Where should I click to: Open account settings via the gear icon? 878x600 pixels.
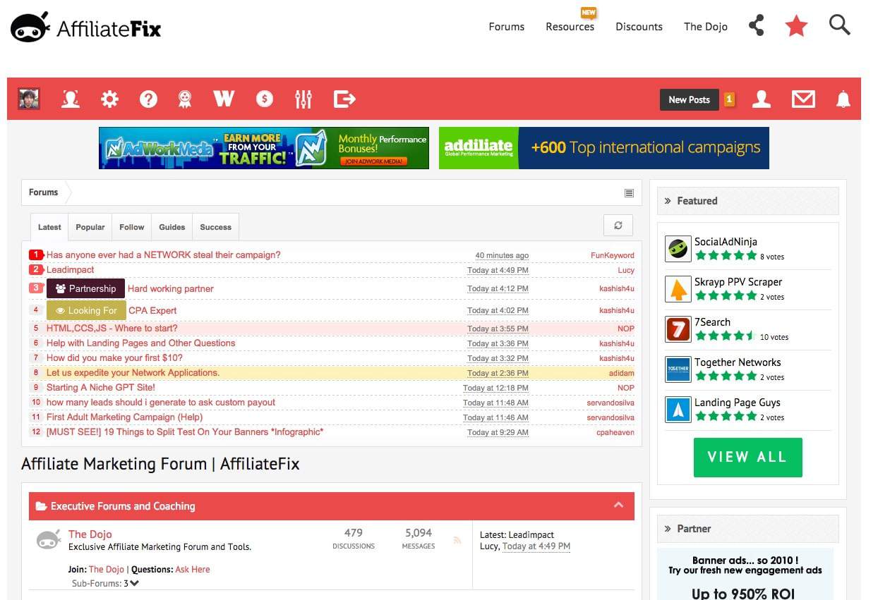point(109,99)
